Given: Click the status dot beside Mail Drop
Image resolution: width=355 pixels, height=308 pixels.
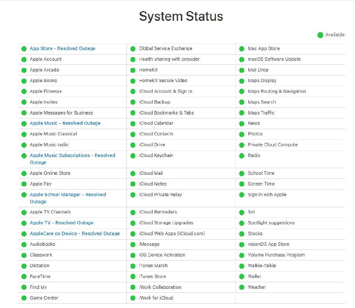Looking at the screenshot, I should pyautogui.click(x=242, y=70).
